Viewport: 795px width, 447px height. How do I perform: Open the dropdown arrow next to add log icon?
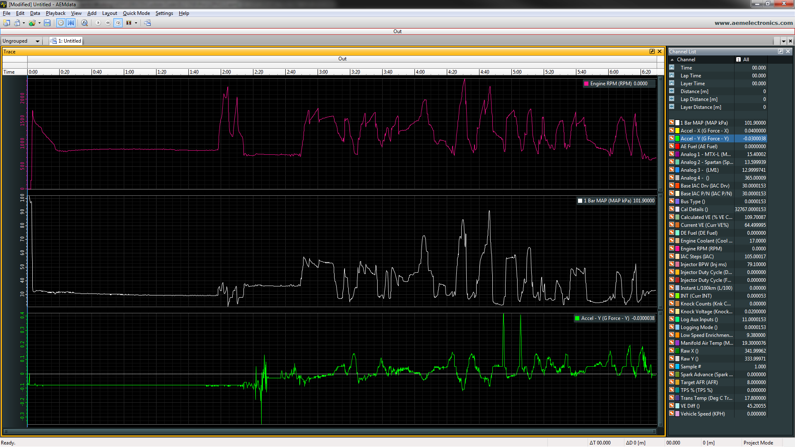[x=39, y=23]
